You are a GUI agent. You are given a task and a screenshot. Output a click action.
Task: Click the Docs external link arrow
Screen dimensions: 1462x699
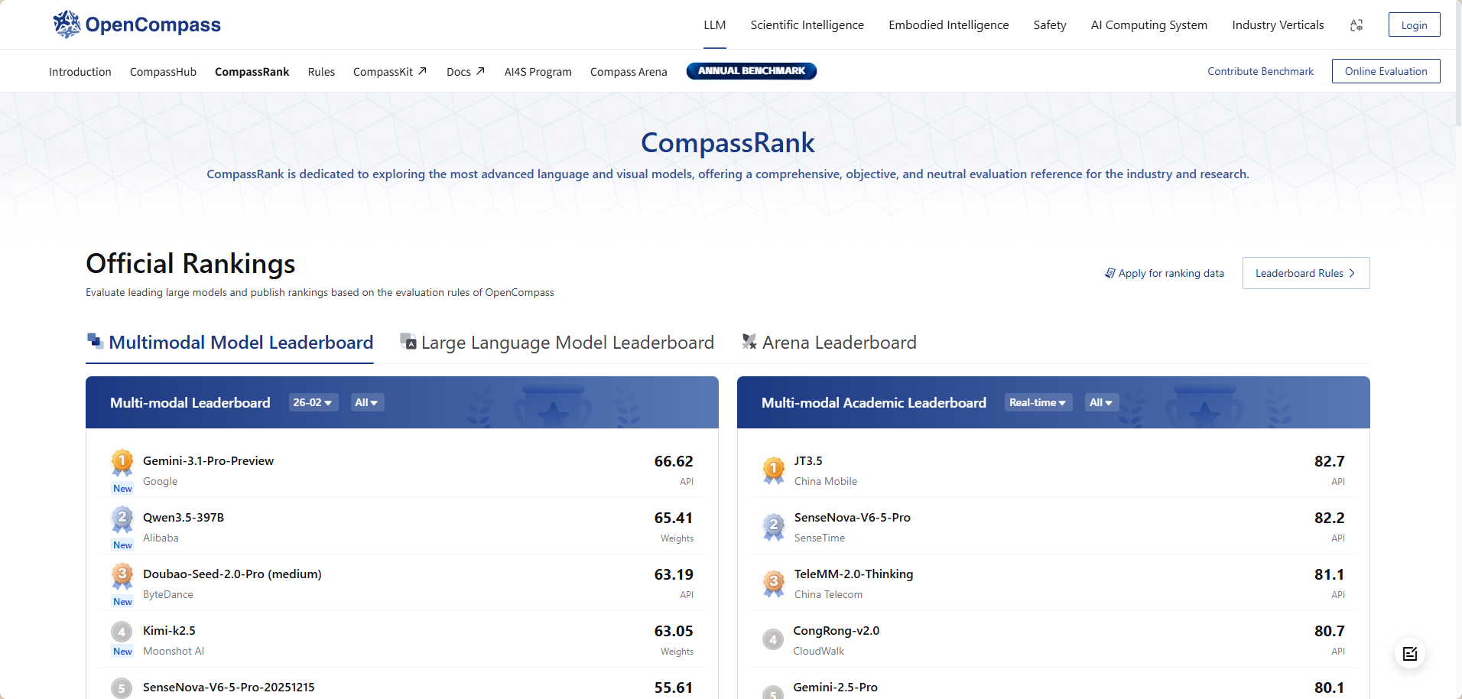pos(480,71)
